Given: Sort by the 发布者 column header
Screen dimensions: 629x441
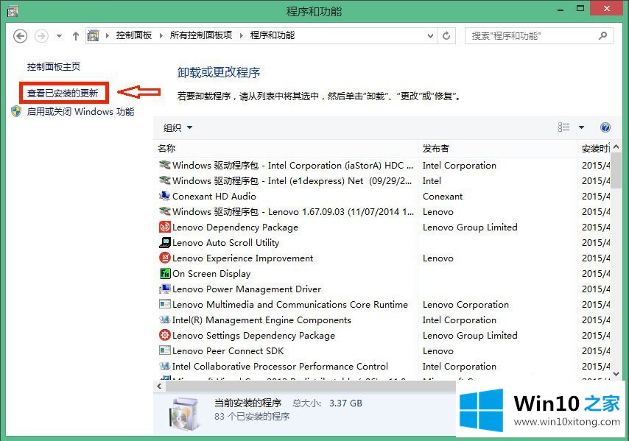Looking at the screenshot, I should 497,148.
